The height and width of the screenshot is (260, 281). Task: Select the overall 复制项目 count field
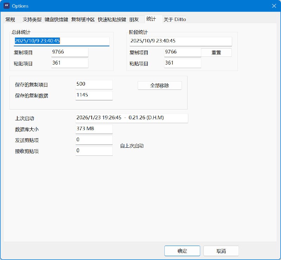69,52
